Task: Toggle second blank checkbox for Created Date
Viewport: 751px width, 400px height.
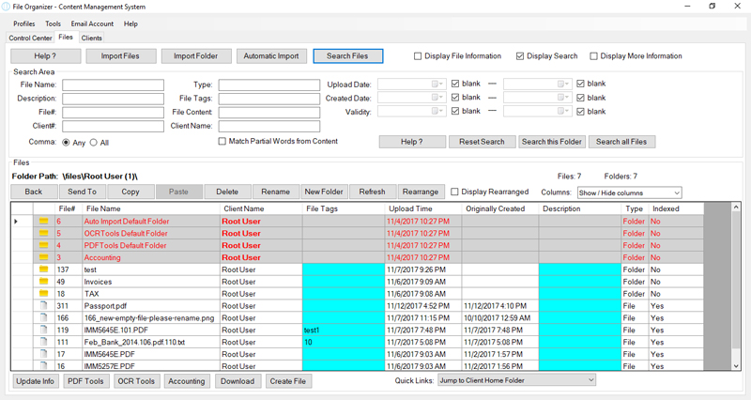Action: click(580, 98)
